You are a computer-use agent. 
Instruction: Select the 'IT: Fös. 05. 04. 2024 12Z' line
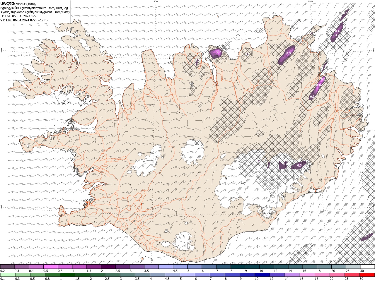click(x=18, y=16)
